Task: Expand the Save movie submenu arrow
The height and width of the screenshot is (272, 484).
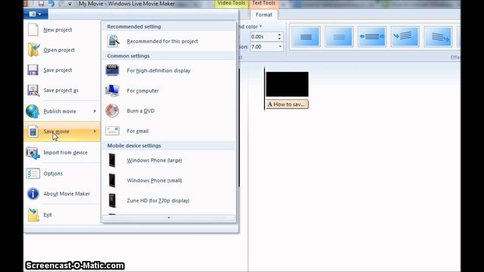Action: tap(95, 131)
